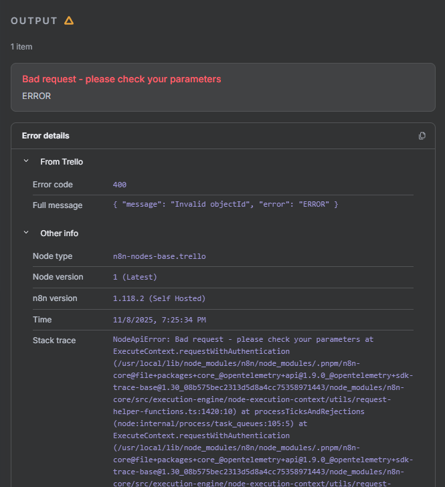
Task: Click the 11/8/2025 timestamp value
Action: [x=159, y=320]
